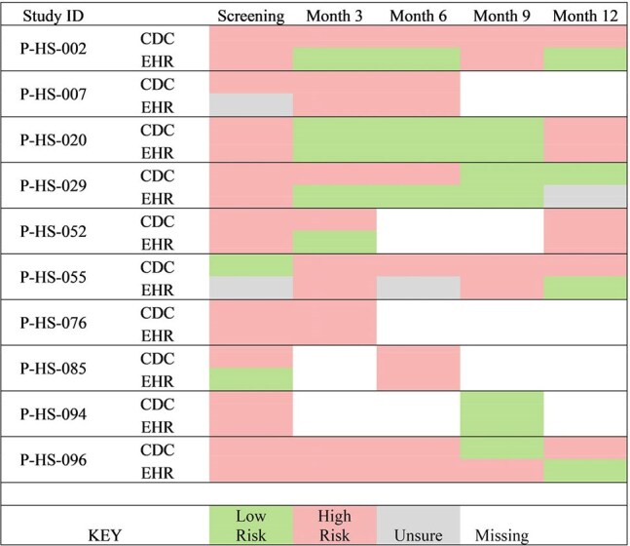Select green EHR Month 12 cell for P-HS-096
This screenshot has width=630, height=546.
(585, 471)
